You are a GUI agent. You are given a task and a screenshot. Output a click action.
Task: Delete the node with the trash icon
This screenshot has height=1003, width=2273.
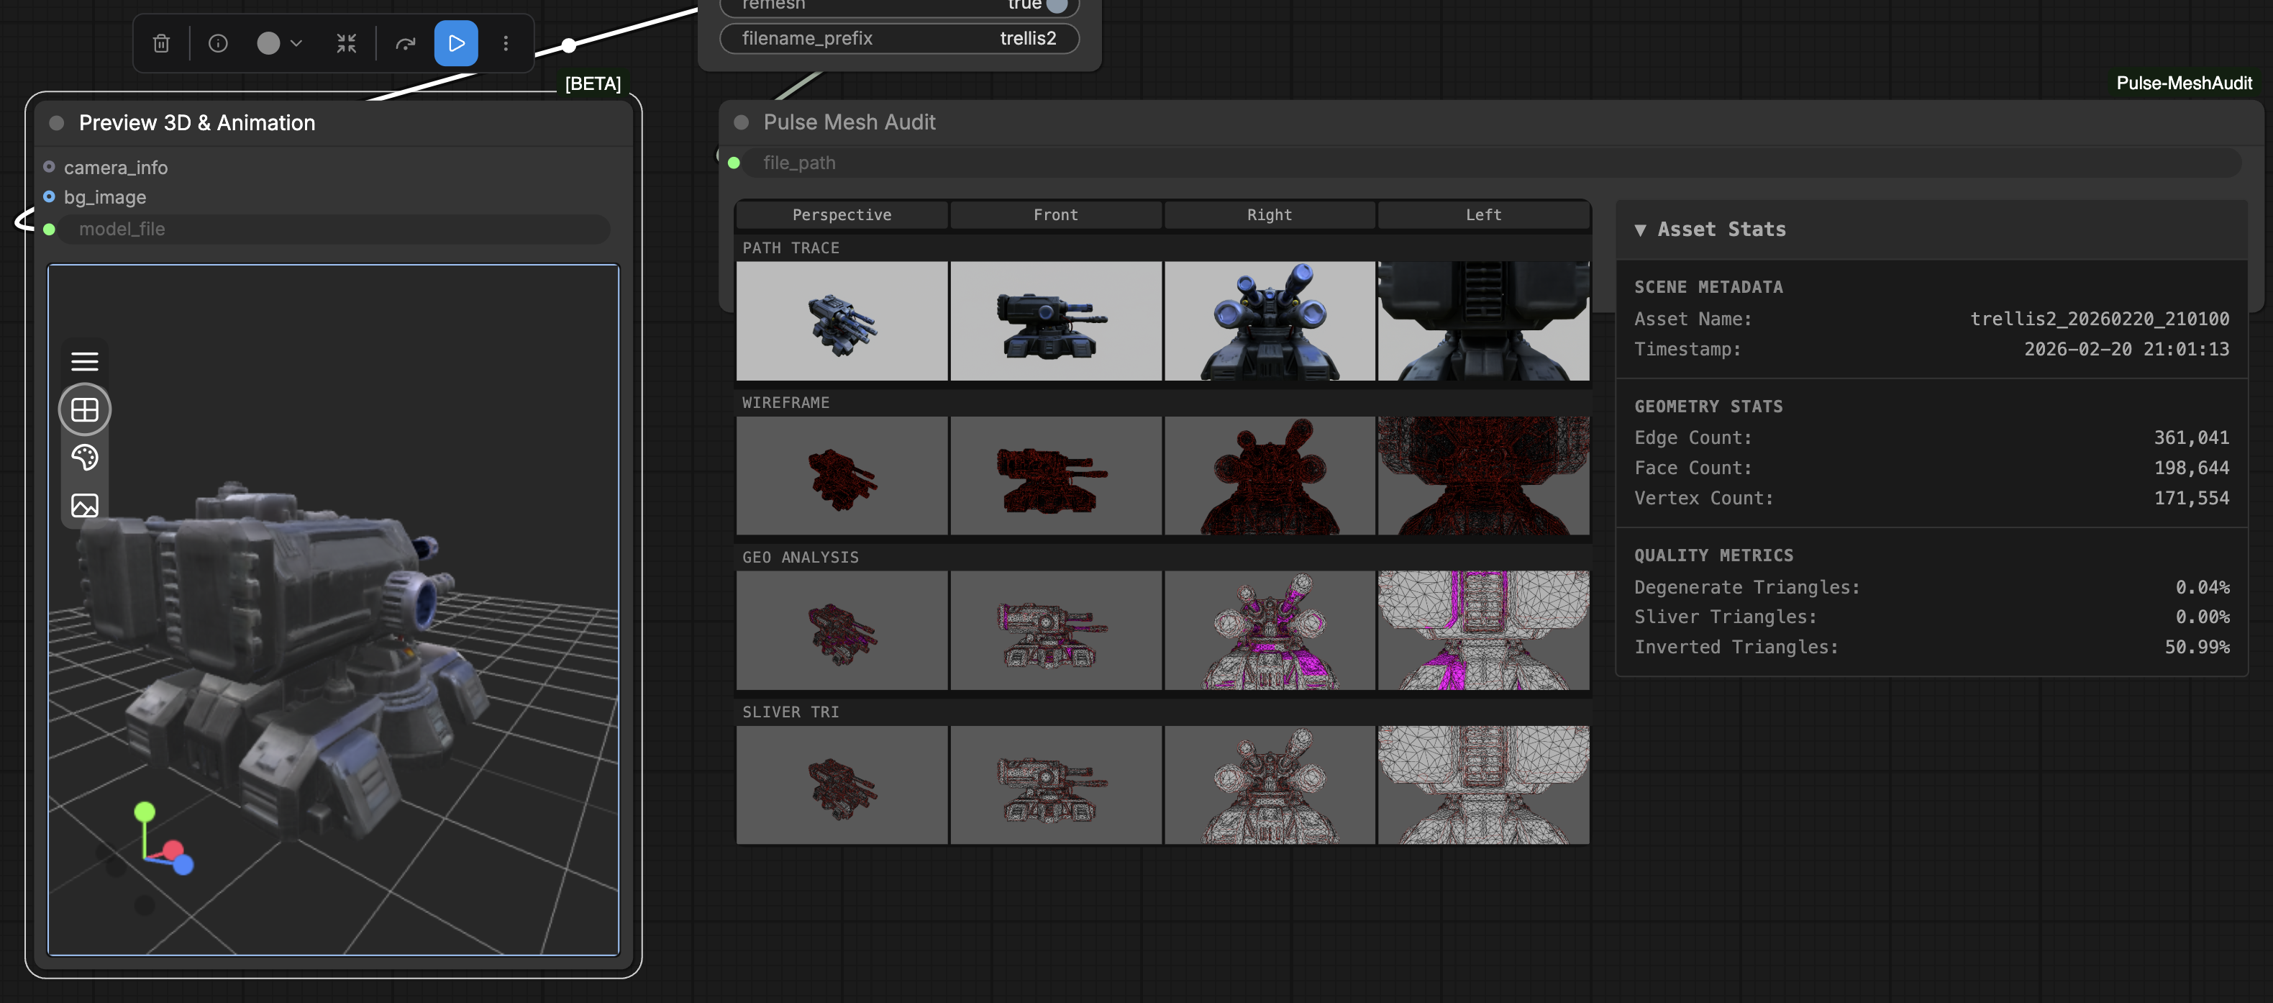pos(160,43)
